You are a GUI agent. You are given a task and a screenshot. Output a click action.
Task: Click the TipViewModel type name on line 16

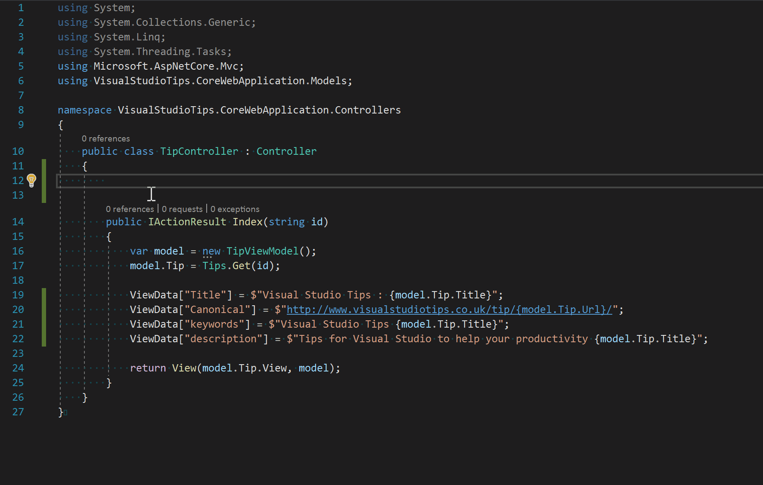tap(263, 251)
